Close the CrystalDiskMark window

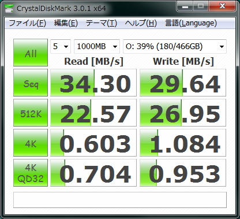point(222,6)
